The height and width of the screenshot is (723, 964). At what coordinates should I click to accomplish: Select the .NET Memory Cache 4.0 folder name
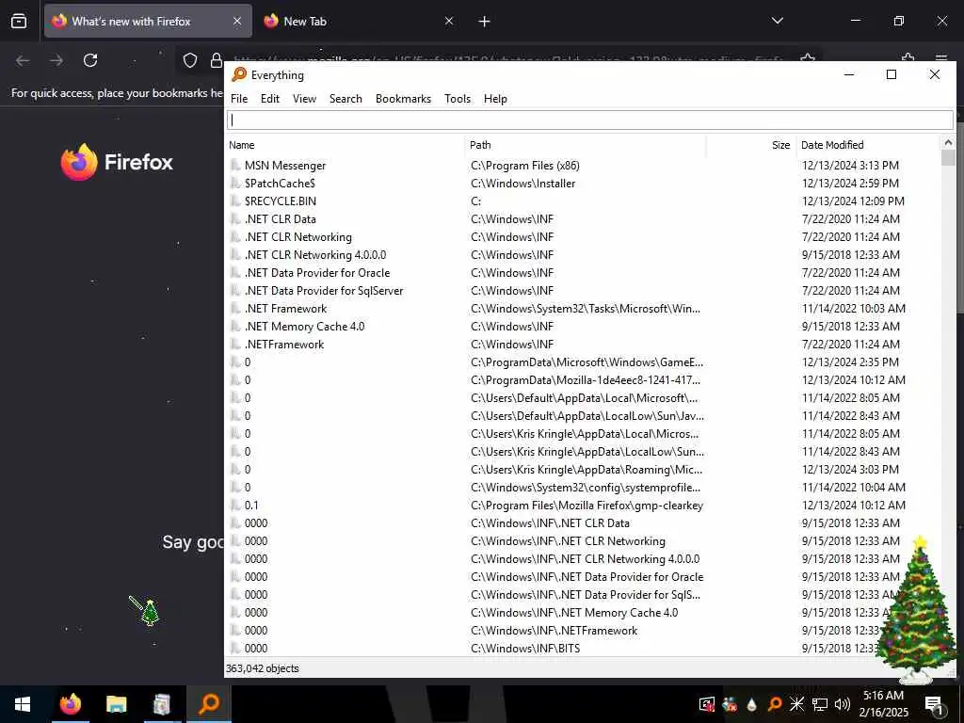(304, 327)
